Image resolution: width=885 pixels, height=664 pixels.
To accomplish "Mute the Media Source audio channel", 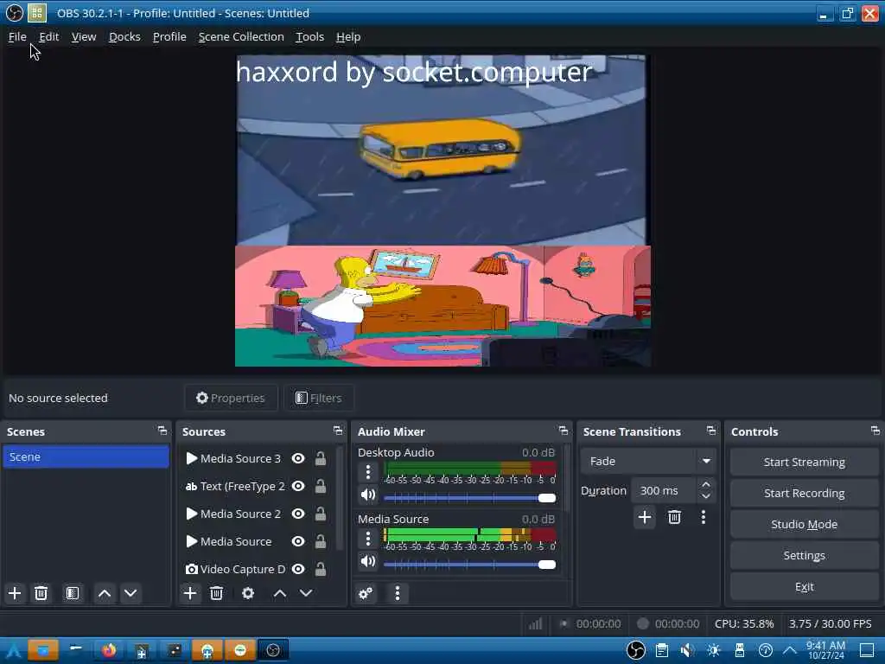I will click(368, 561).
